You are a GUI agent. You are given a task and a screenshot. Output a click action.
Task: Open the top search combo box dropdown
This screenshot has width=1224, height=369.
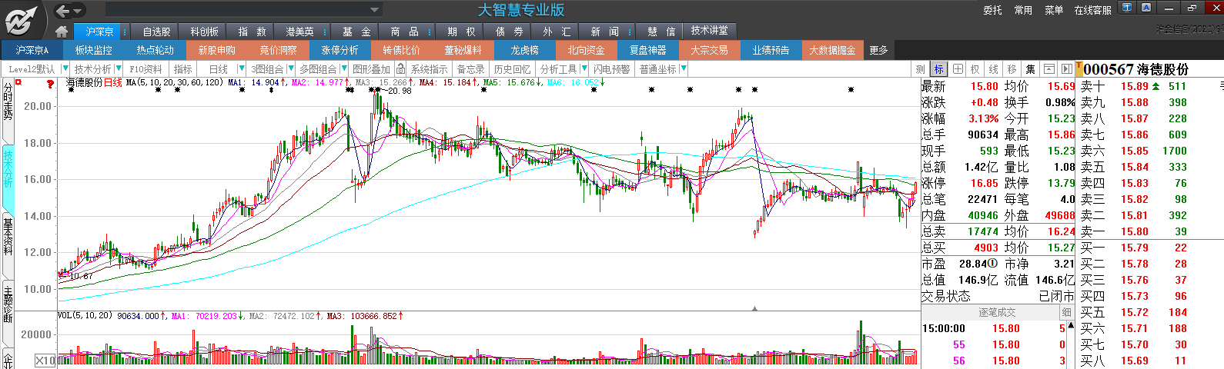pos(375,10)
